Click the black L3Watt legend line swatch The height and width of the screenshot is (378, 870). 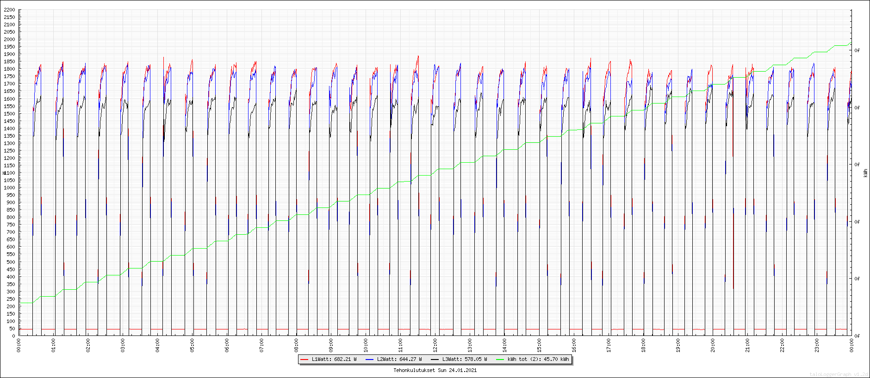435,359
